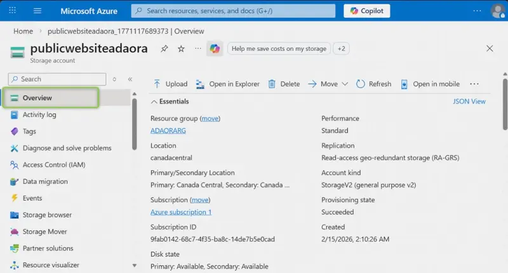Click the Diagnose wrench icon
This screenshot has width=508, height=273.
click(14, 148)
